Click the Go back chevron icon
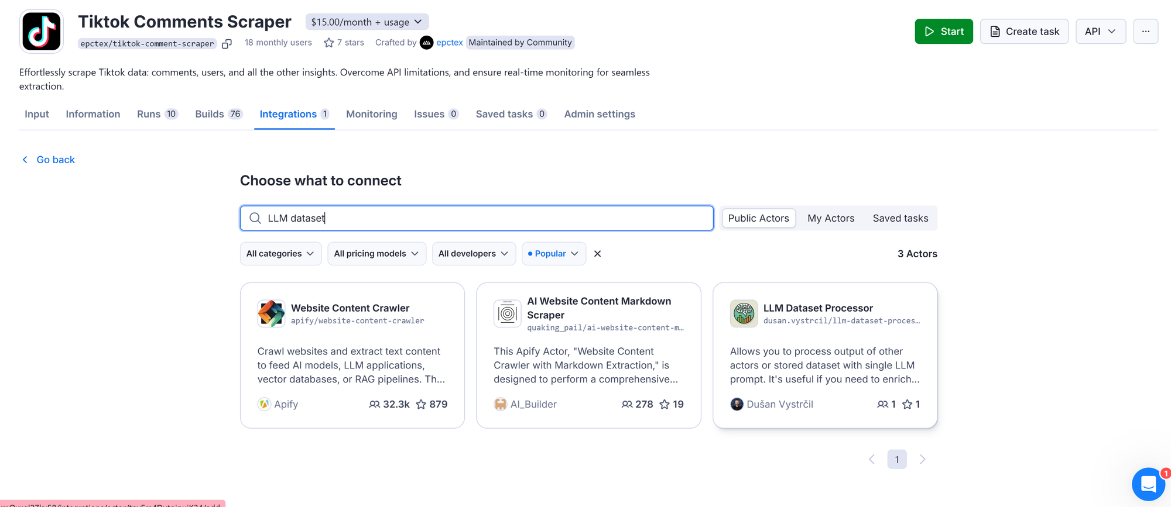The width and height of the screenshot is (1171, 507). [25, 160]
